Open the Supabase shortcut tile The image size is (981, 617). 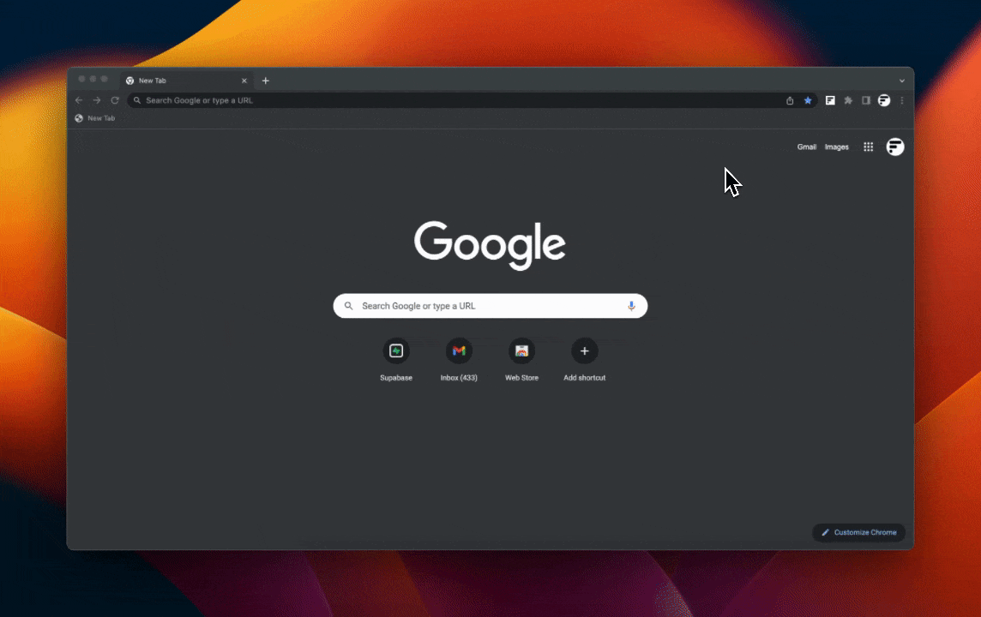coord(396,351)
